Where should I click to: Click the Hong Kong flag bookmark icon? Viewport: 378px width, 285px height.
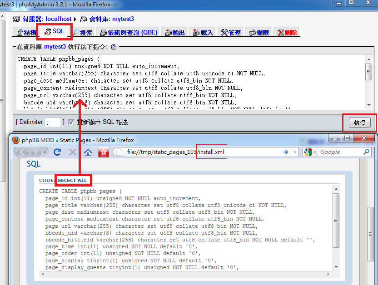click(103, 152)
